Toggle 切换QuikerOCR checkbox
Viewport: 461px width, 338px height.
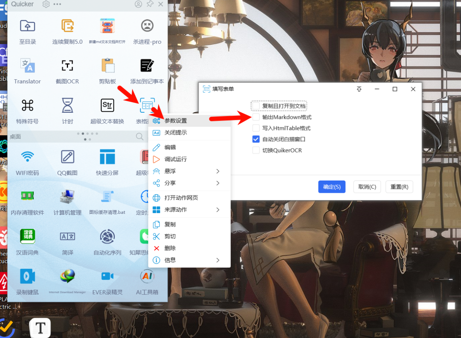pyautogui.click(x=256, y=150)
